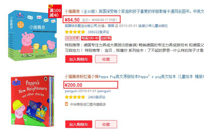Open the 小猪佩奇 blue box set thumbnail

(x=33, y=35)
